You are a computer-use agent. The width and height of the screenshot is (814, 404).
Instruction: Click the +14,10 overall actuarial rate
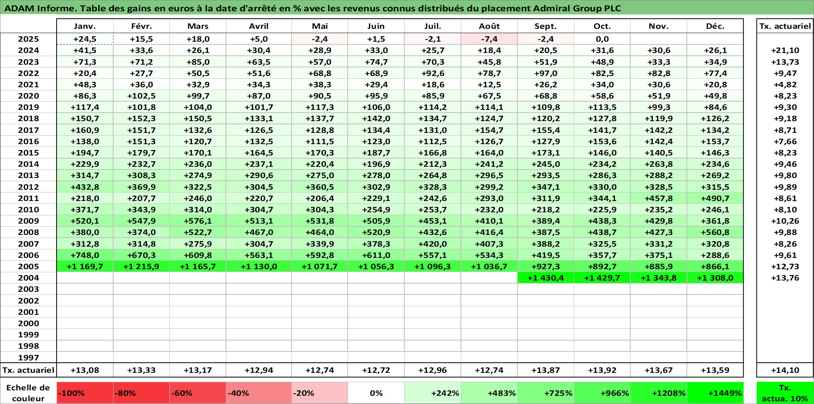785,370
